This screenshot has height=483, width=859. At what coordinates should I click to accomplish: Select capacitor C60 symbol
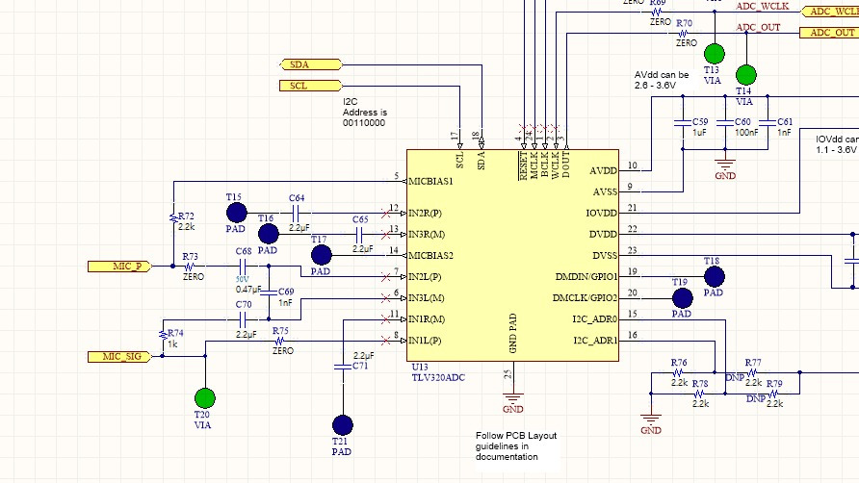(x=725, y=122)
